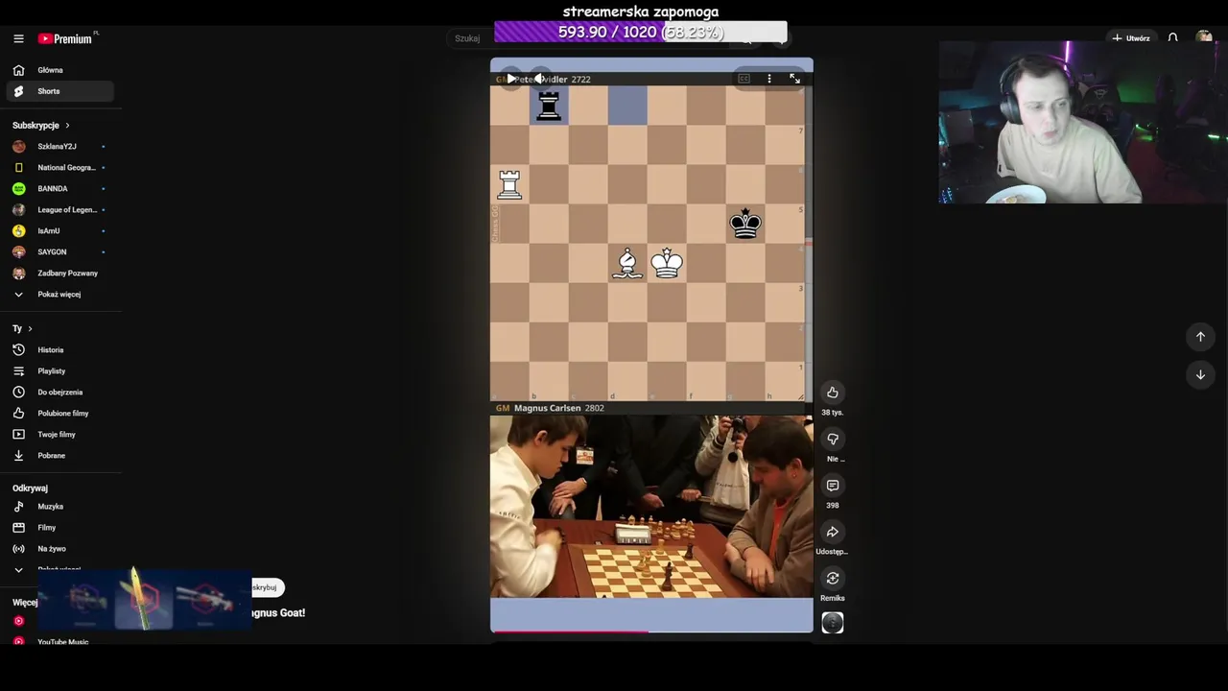This screenshot has width=1228, height=691.
Task: Open Playlisty in sidebar
Action: point(59,371)
